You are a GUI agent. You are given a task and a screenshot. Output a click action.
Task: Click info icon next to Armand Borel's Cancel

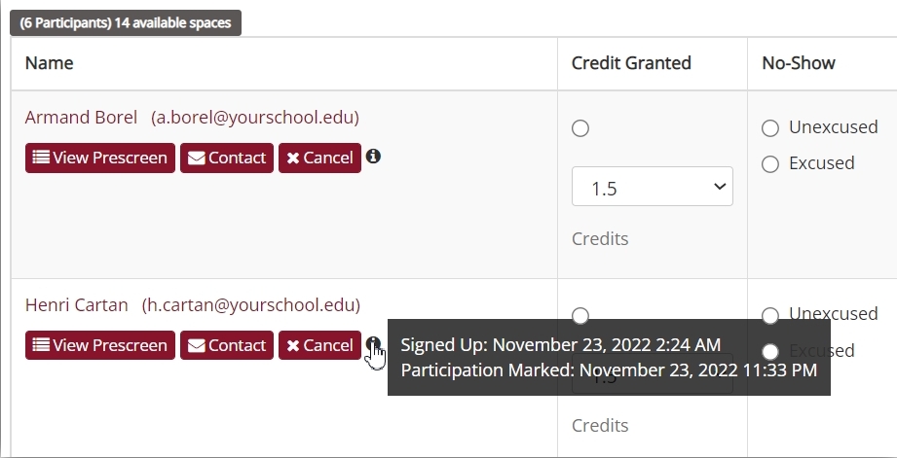(373, 156)
